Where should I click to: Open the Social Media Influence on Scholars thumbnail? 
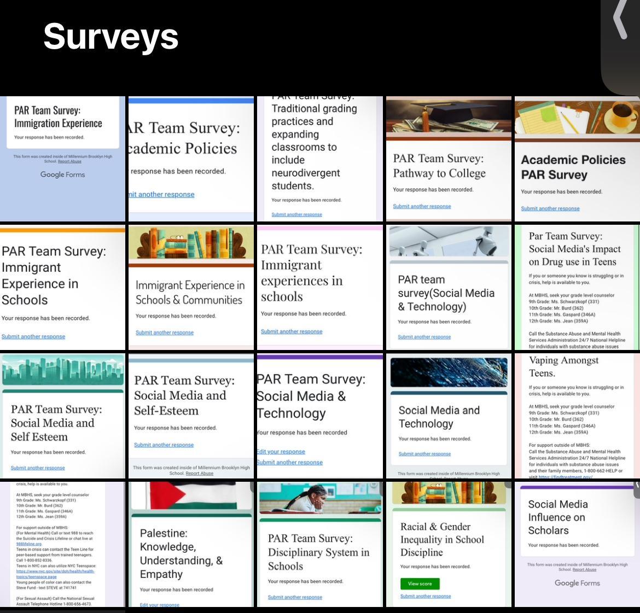[577, 545]
